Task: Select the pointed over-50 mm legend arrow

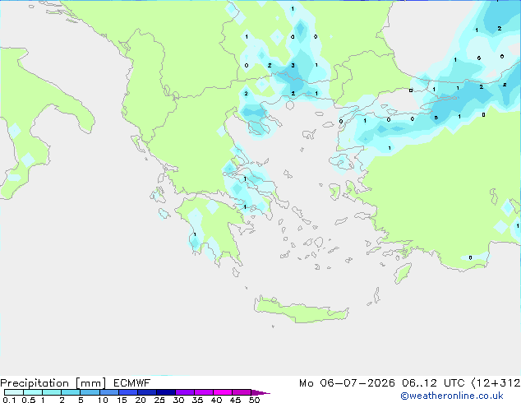Action: point(260,392)
